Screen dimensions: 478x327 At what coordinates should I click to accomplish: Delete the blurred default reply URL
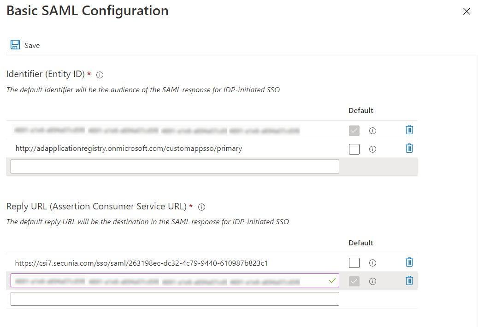[x=409, y=280]
